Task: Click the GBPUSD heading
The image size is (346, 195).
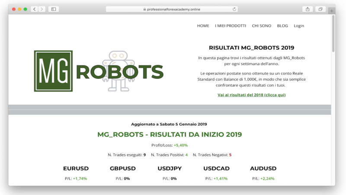Action: coord(123,168)
